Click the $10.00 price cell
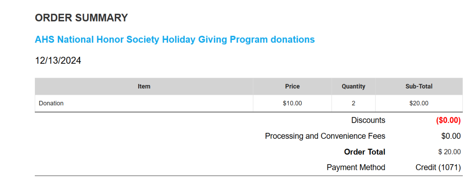This screenshot has width=469, height=178. 292,103
